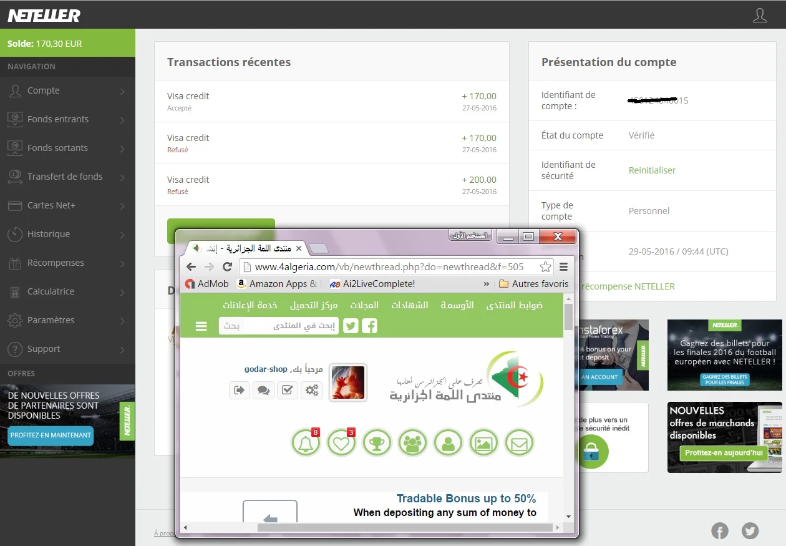Click the forum checkmark icon button
786x546 pixels.
[x=287, y=390]
